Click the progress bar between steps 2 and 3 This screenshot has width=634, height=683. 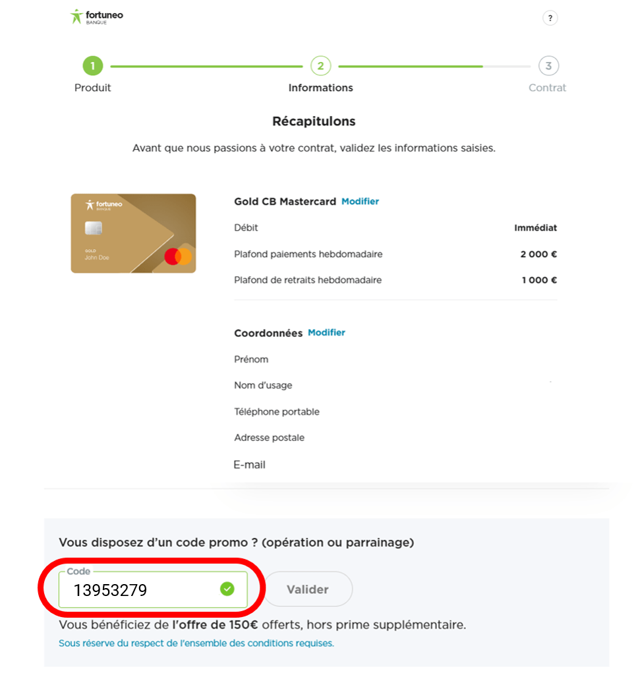point(435,66)
